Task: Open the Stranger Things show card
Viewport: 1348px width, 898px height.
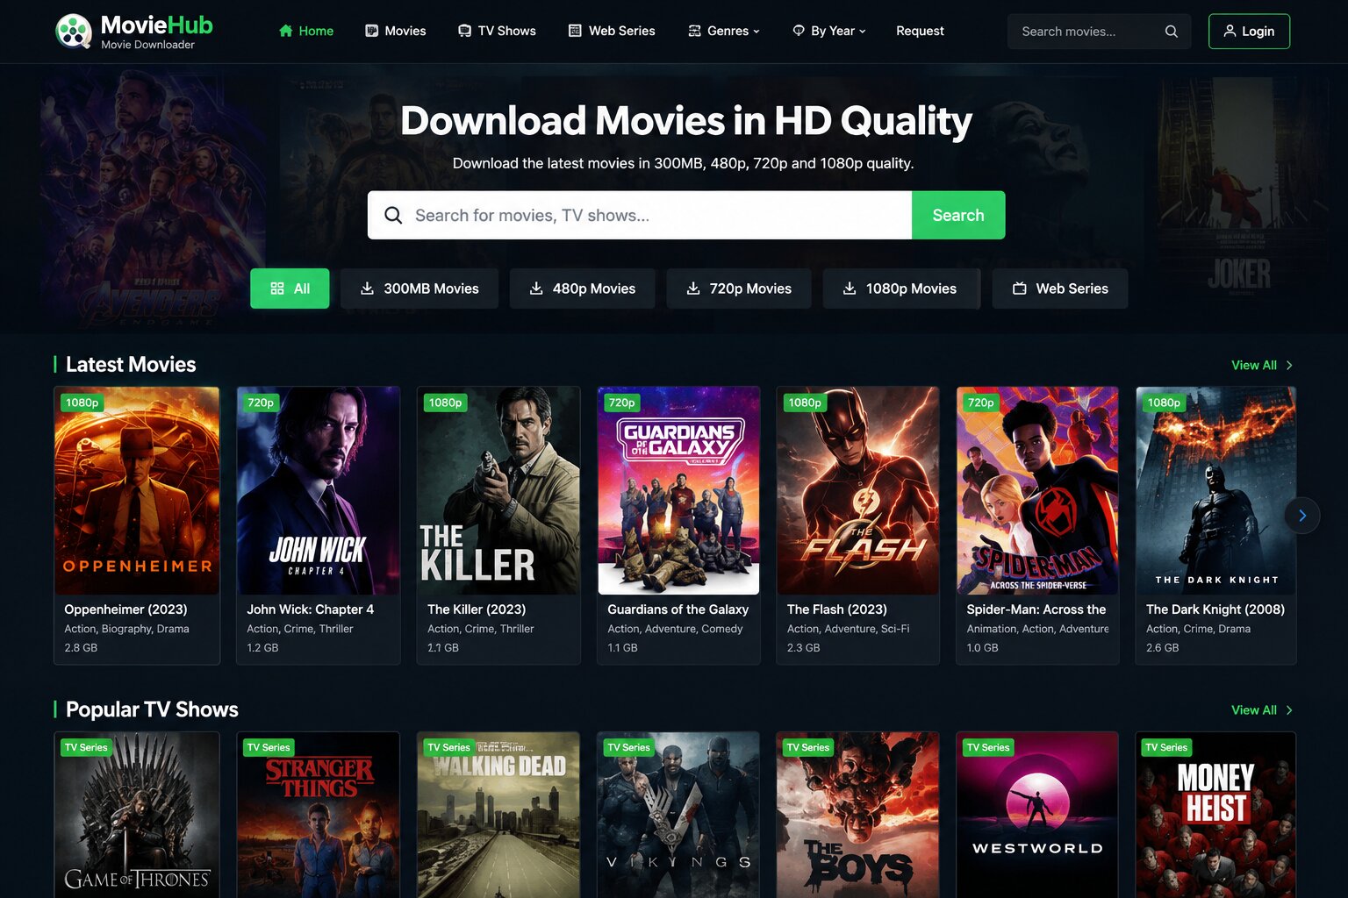Action: tap(319, 815)
